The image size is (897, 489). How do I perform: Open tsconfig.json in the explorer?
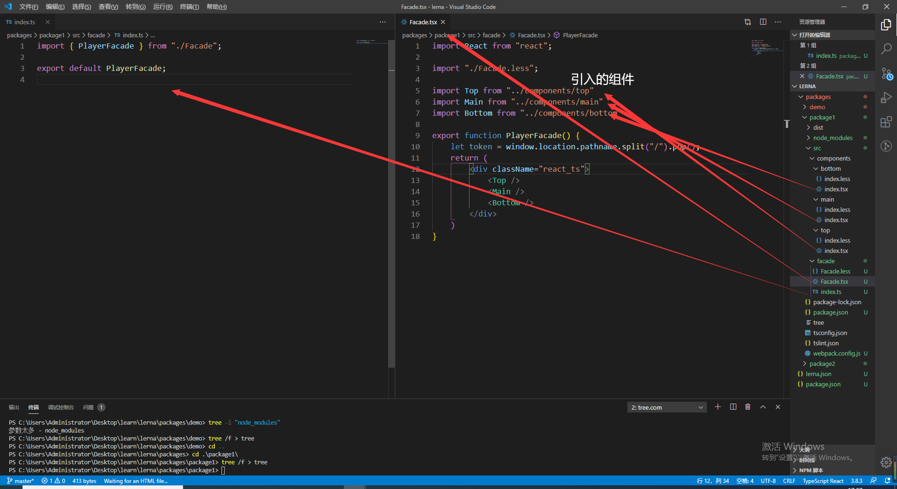click(830, 333)
